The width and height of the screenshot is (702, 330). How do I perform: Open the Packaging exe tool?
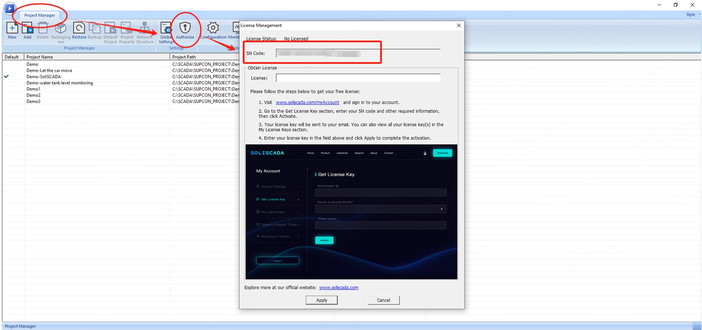(61, 33)
